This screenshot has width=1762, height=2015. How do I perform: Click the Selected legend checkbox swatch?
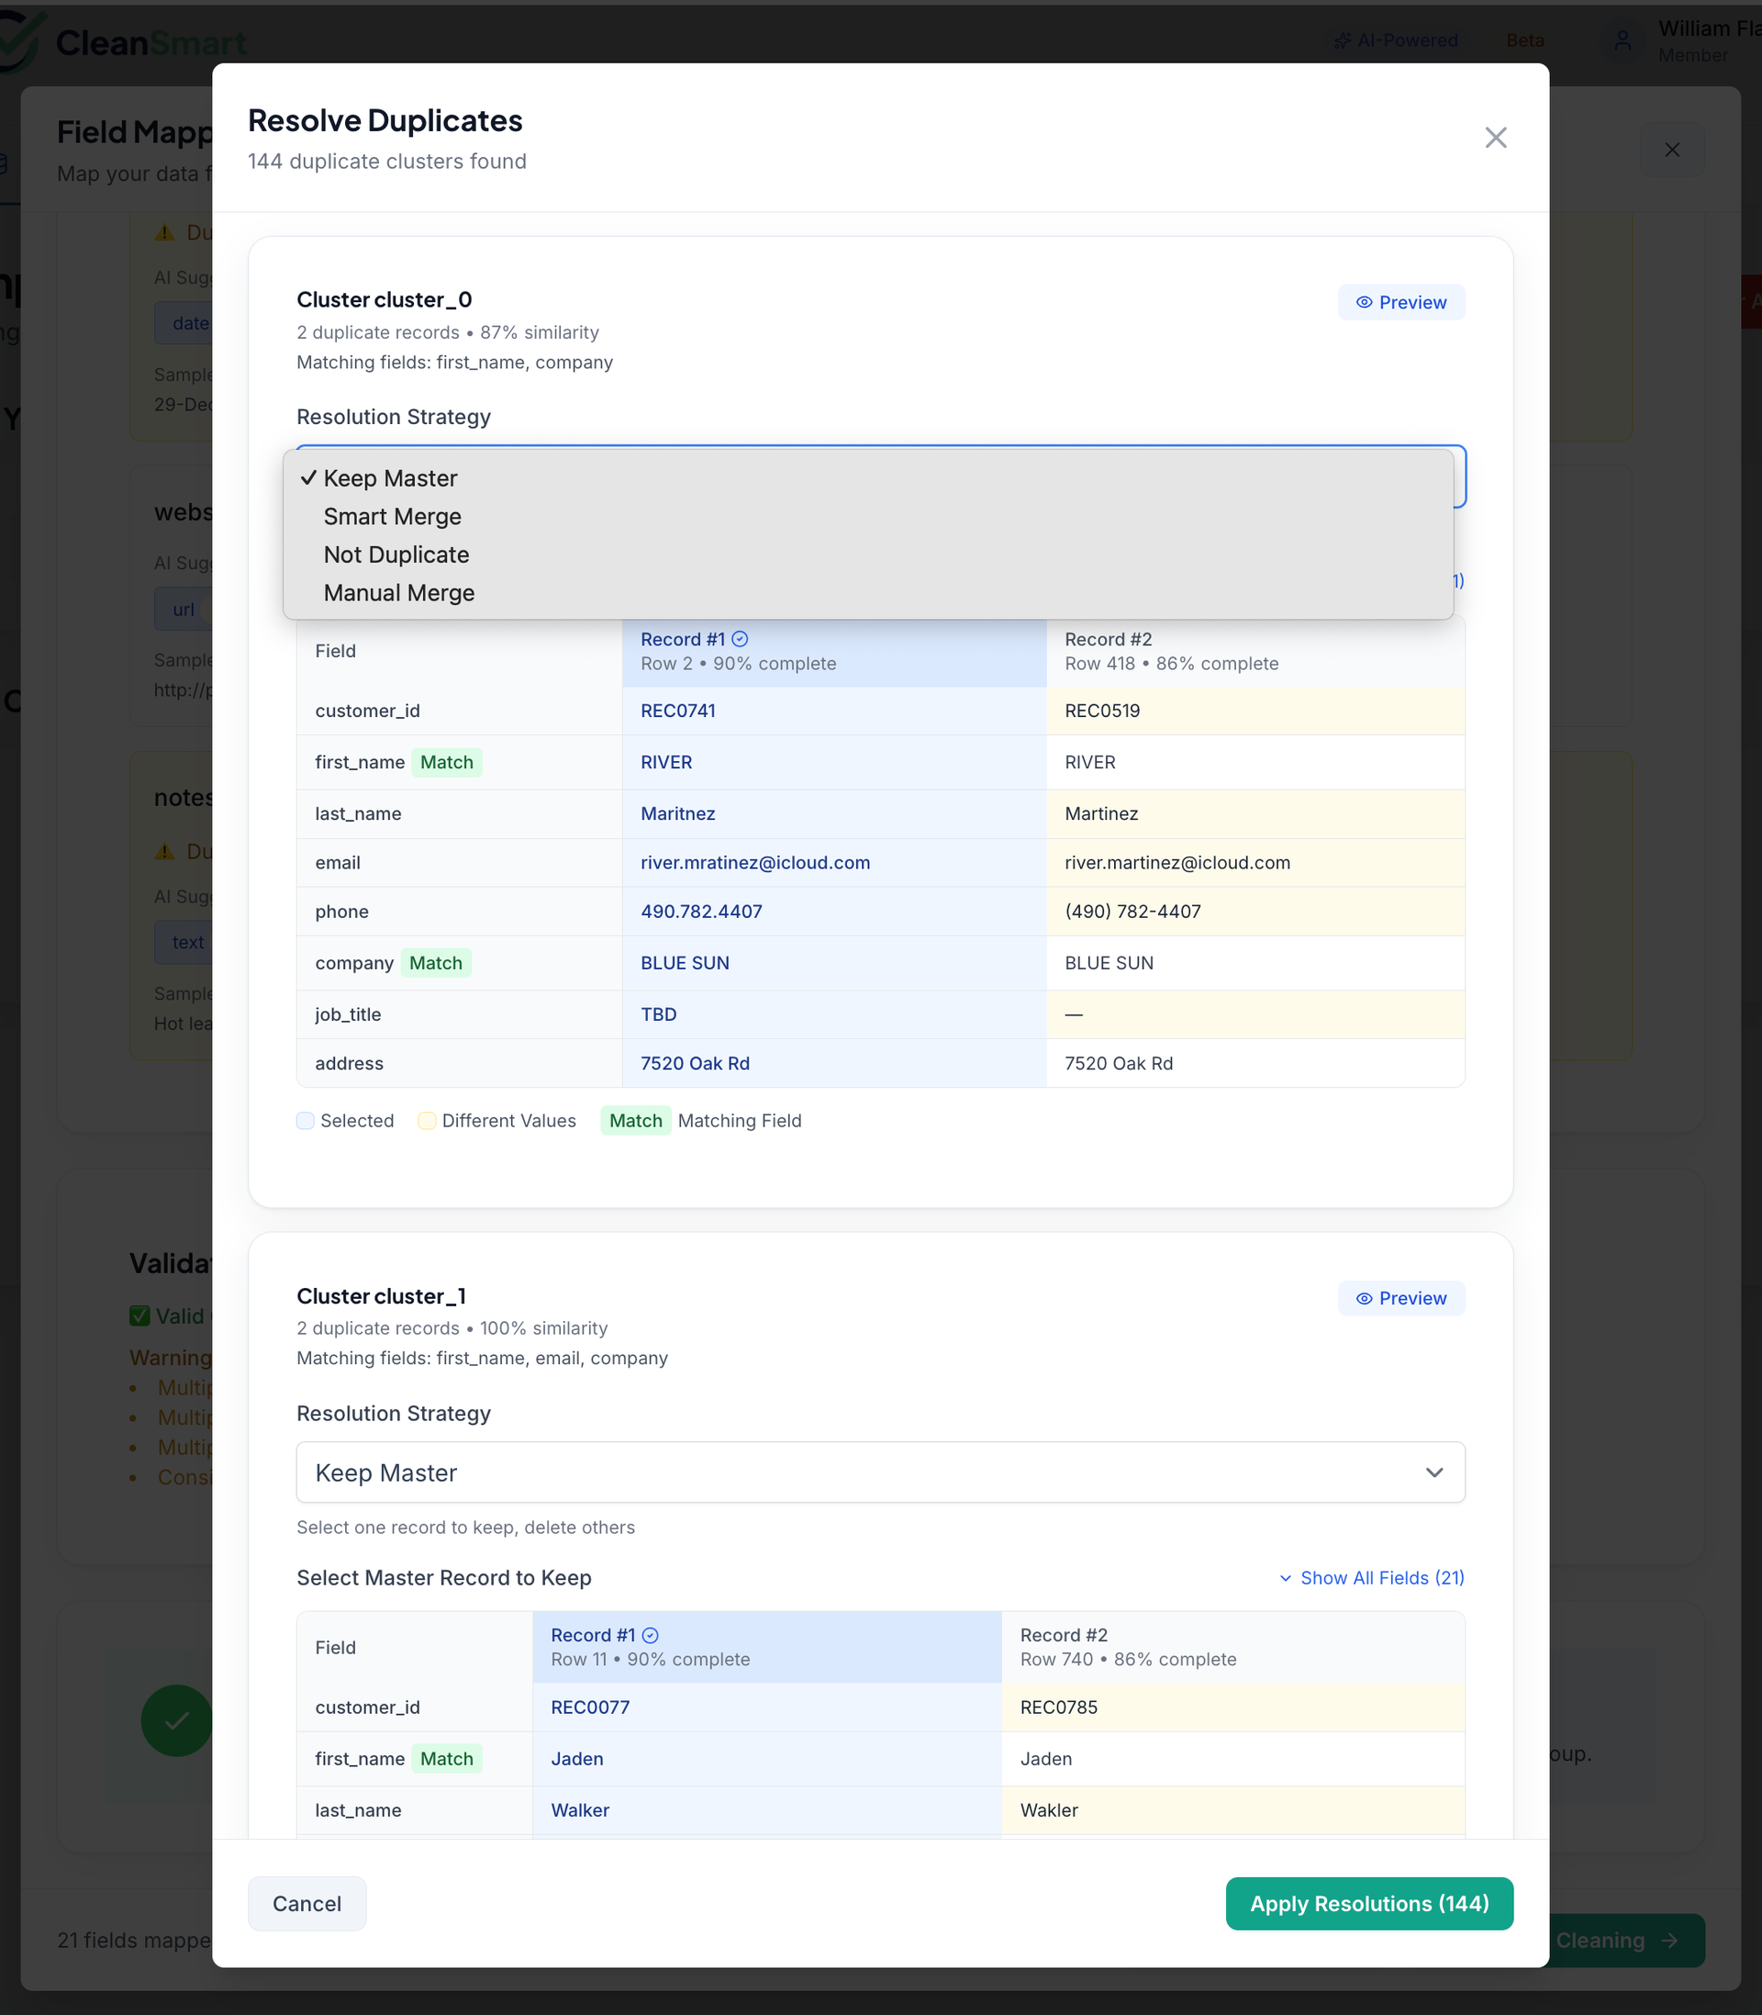[305, 1121]
